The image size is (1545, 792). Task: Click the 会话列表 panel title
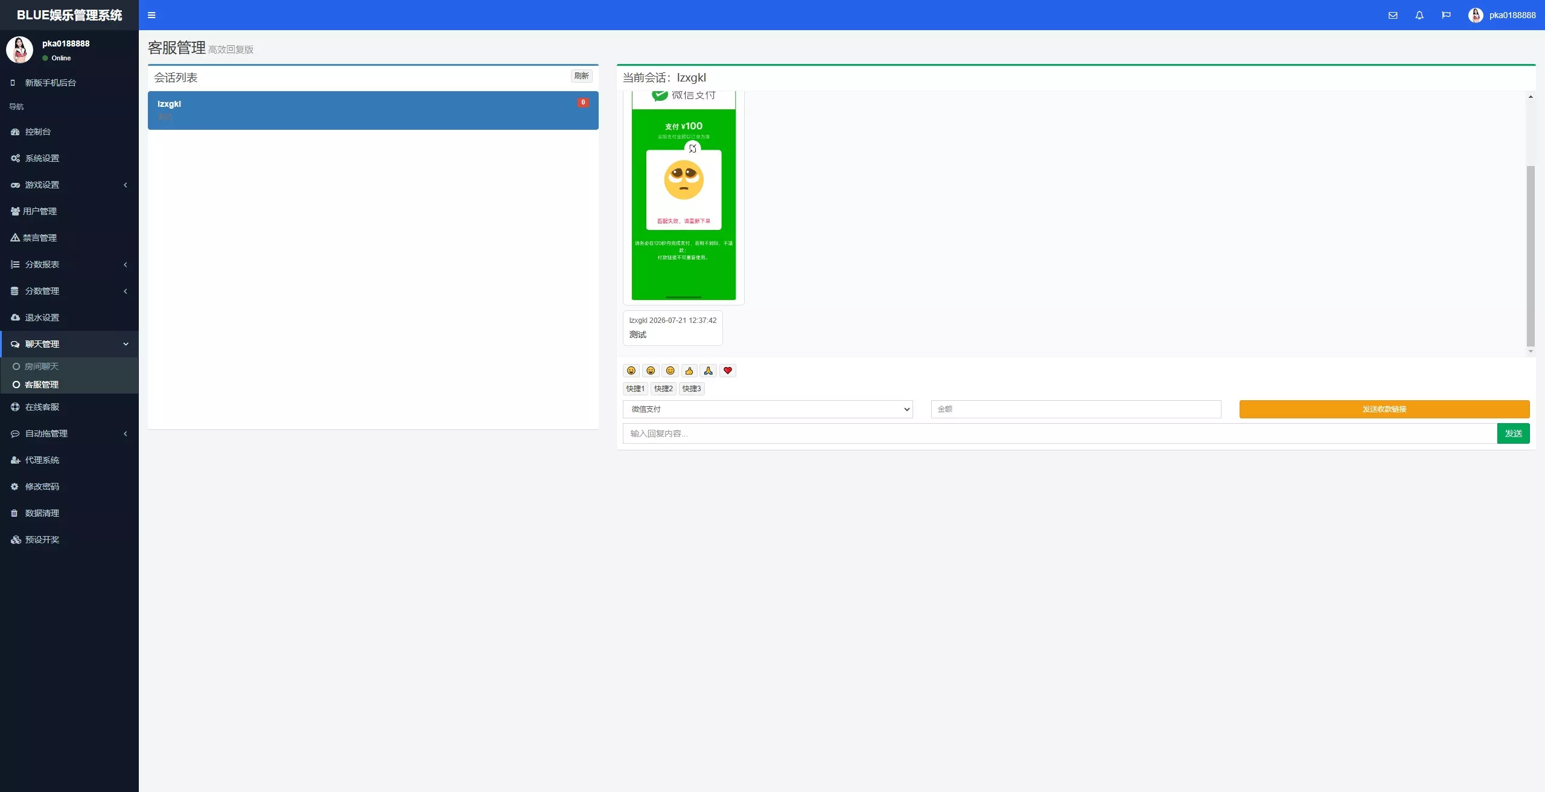coord(176,78)
